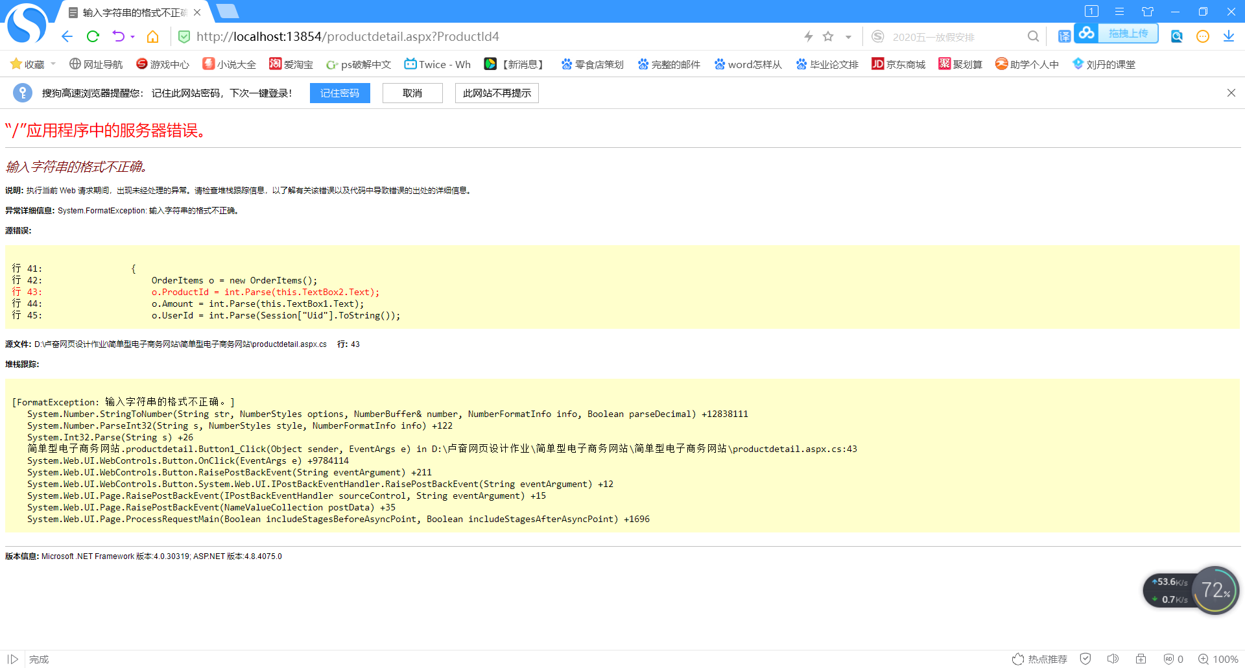This screenshot has height=668, width=1245.
Task: Open the picture search extension icon
Action: click(x=1177, y=36)
